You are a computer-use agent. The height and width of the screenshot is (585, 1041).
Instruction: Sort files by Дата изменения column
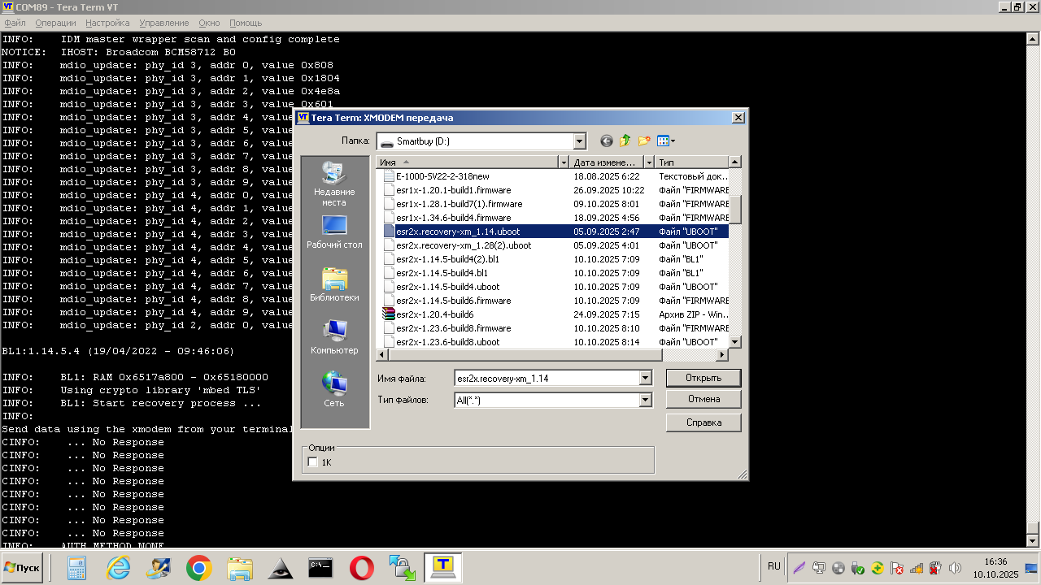point(604,162)
